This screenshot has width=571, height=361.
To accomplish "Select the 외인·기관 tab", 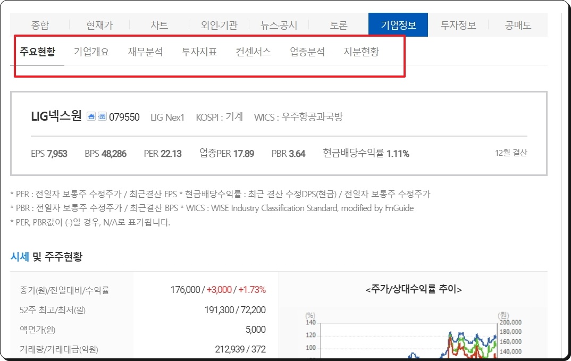I will point(219,25).
